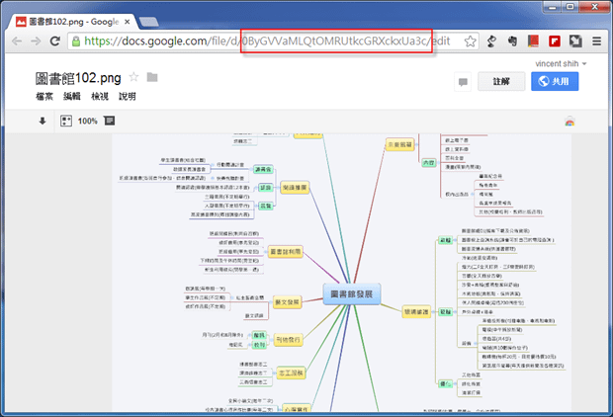
Task: Click the 志工招募 mind map node
Action: [291, 373]
